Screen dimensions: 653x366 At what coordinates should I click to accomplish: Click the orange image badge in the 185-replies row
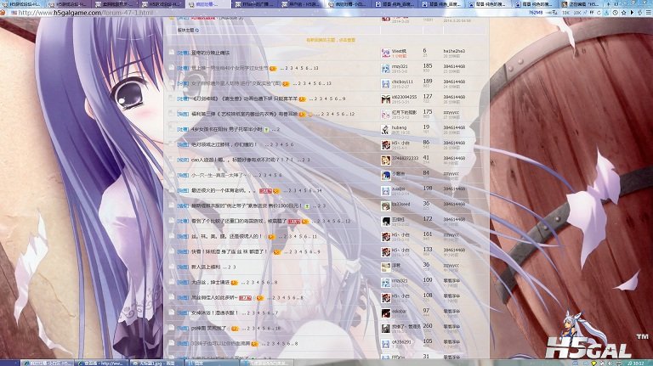tap(273, 68)
